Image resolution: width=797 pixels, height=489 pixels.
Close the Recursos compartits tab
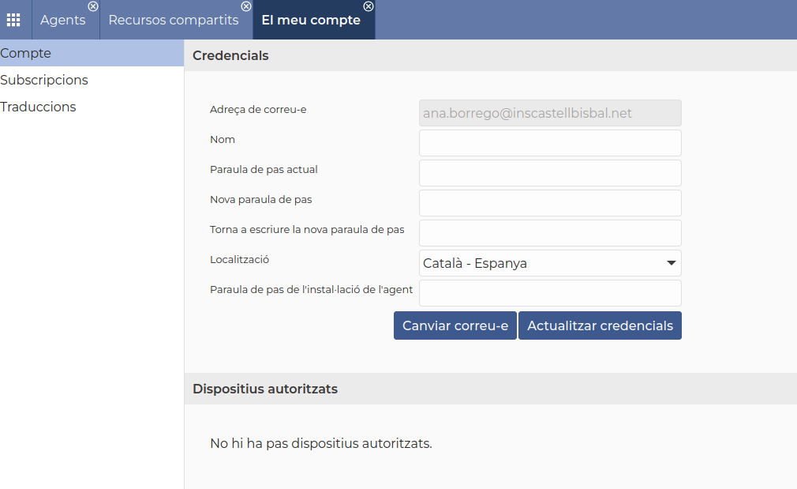click(x=246, y=6)
